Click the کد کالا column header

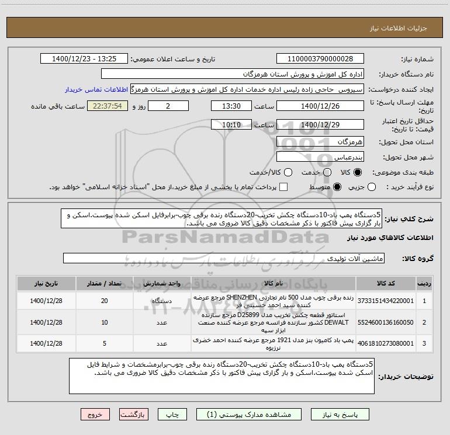386,283
